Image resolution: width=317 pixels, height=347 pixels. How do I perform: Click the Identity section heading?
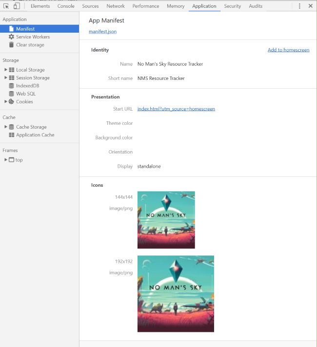click(100, 50)
